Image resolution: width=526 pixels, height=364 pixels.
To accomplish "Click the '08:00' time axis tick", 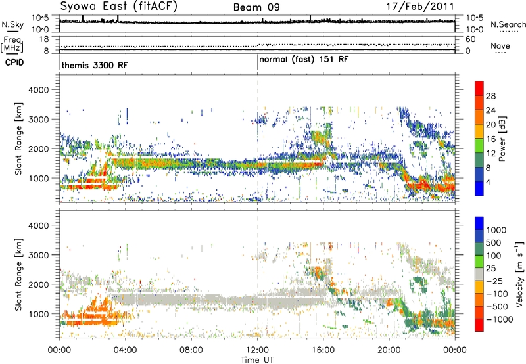I will click(191, 350).
